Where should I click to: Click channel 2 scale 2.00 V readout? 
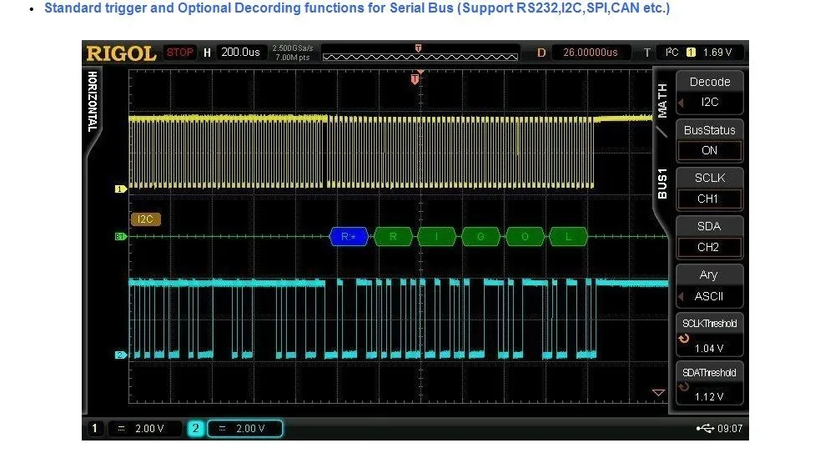[x=244, y=429]
